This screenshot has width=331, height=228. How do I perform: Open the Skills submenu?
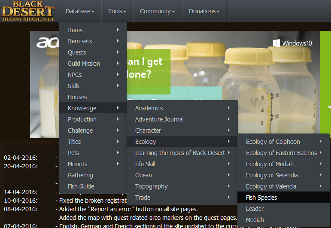pyautogui.click(x=93, y=86)
